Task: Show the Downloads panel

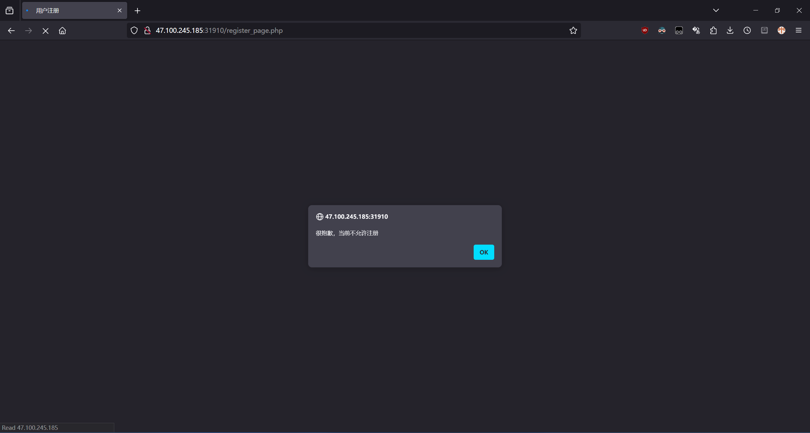Action: (730, 30)
